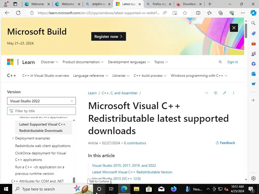Click the Filter by title input
259x194 pixels.
click(41, 111)
